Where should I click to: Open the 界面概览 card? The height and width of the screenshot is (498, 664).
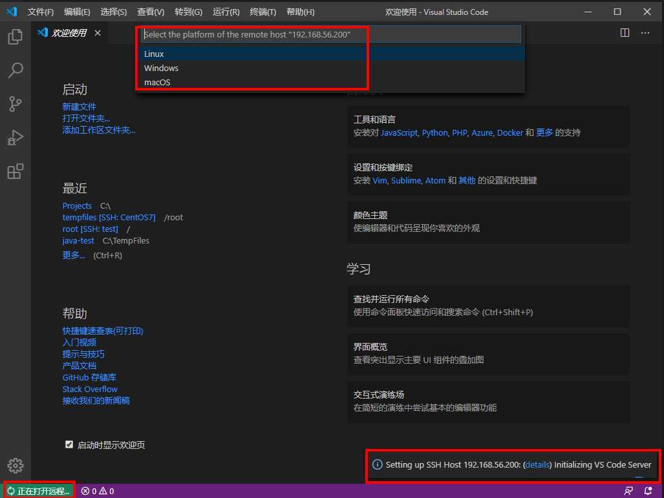[488, 354]
